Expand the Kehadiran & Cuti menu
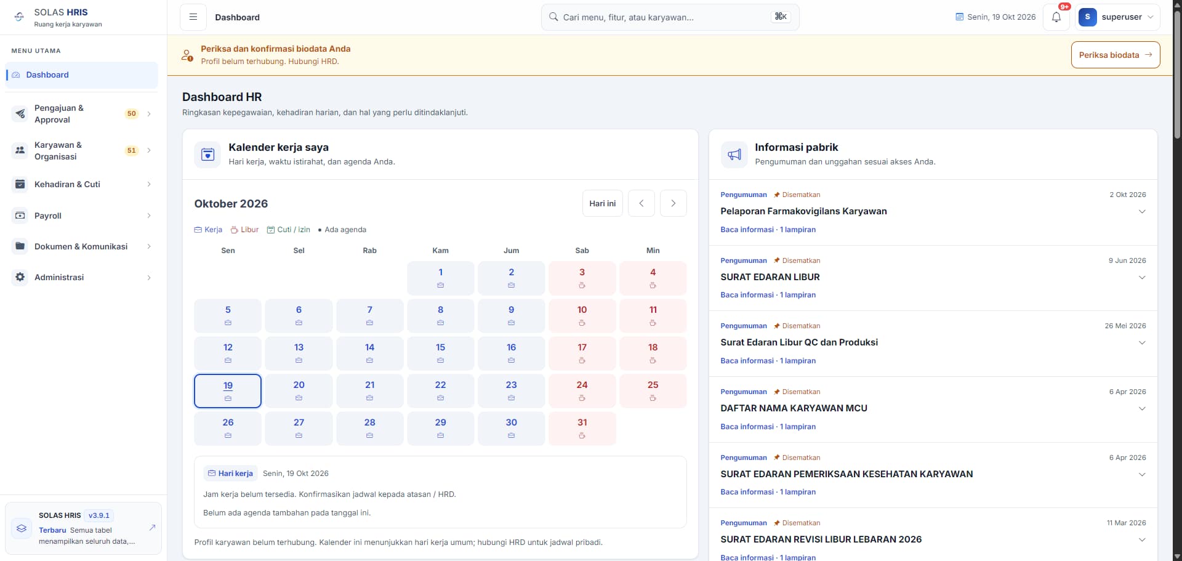The height and width of the screenshot is (561, 1182). coord(81,184)
